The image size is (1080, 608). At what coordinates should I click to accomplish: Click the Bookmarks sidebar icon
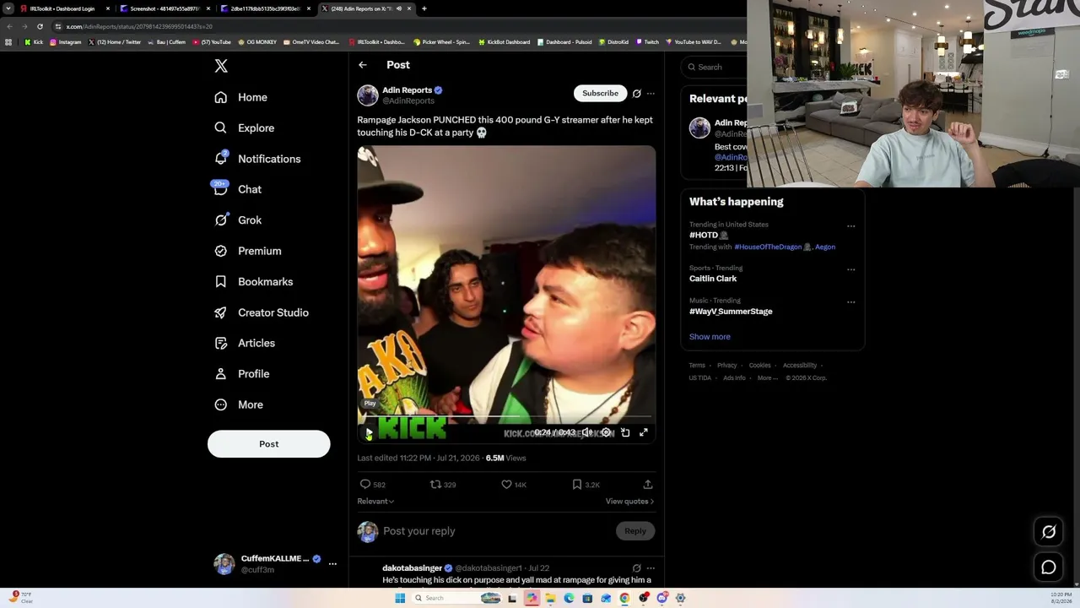pyautogui.click(x=221, y=282)
